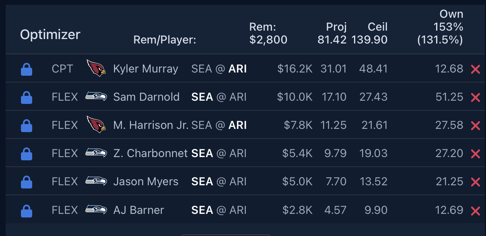The width and height of the screenshot is (486, 236).
Task: Remove Z. Charbonnet with the red X
Action: (x=476, y=154)
